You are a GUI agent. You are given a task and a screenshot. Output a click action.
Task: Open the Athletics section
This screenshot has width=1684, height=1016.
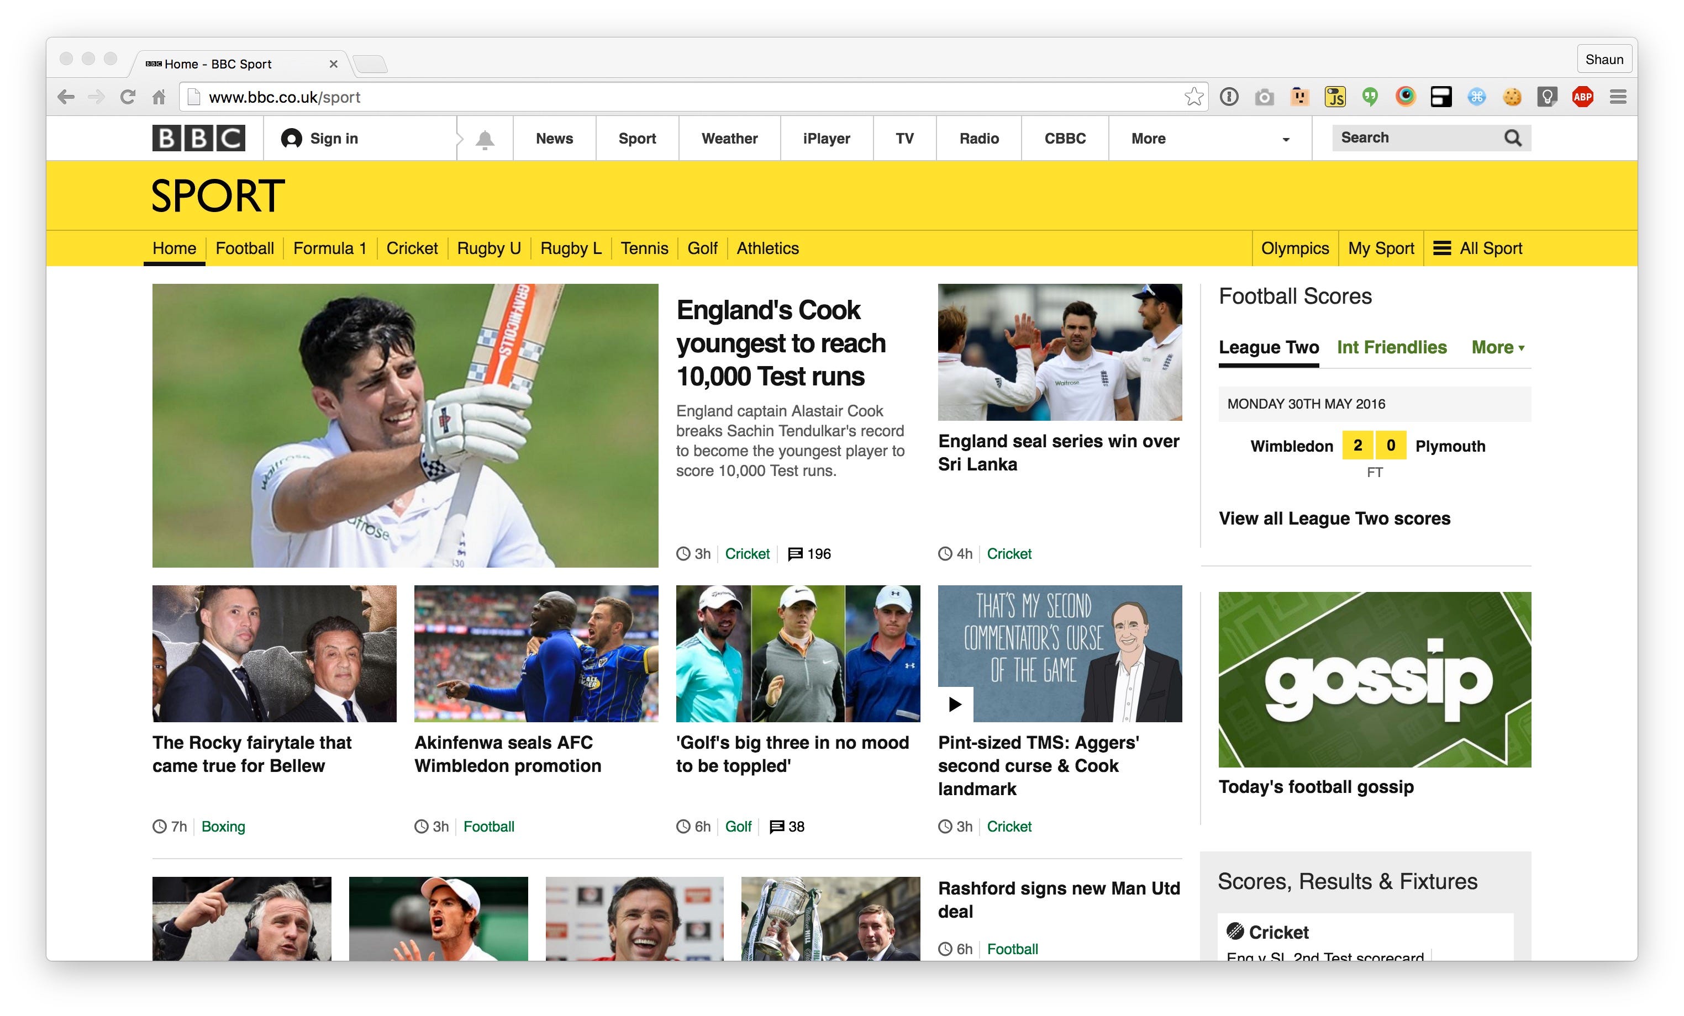(x=767, y=248)
